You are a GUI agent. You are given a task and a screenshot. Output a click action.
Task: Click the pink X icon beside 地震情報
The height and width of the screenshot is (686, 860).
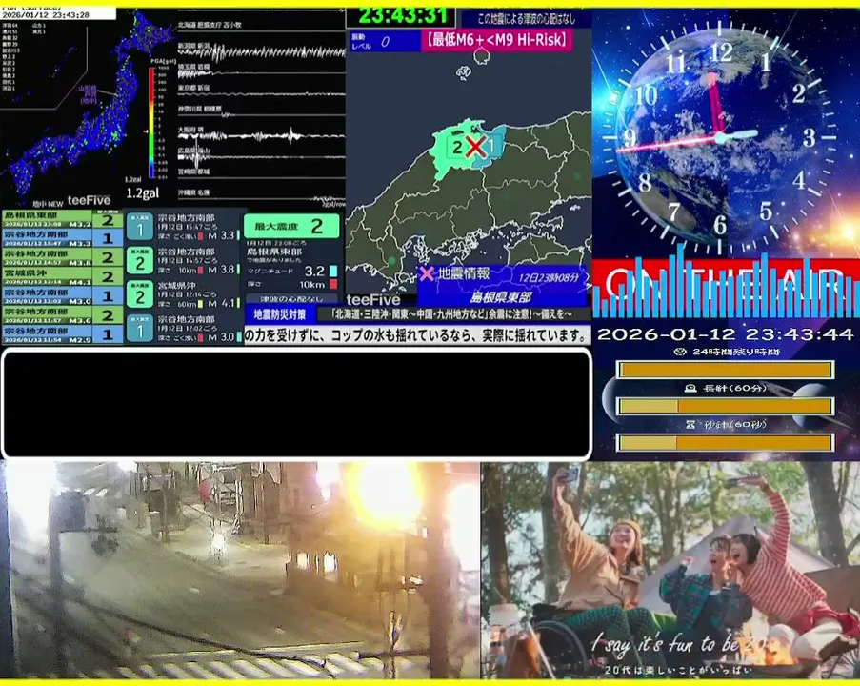[427, 273]
